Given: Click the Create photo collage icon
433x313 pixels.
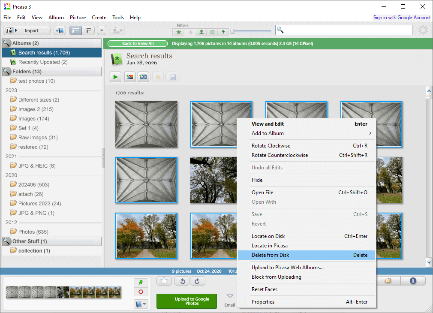Looking at the screenshot, I should [x=130, y=77].
